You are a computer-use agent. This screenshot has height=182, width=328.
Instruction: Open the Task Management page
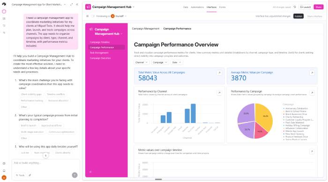pyautogui.click(x=106, y=53)
